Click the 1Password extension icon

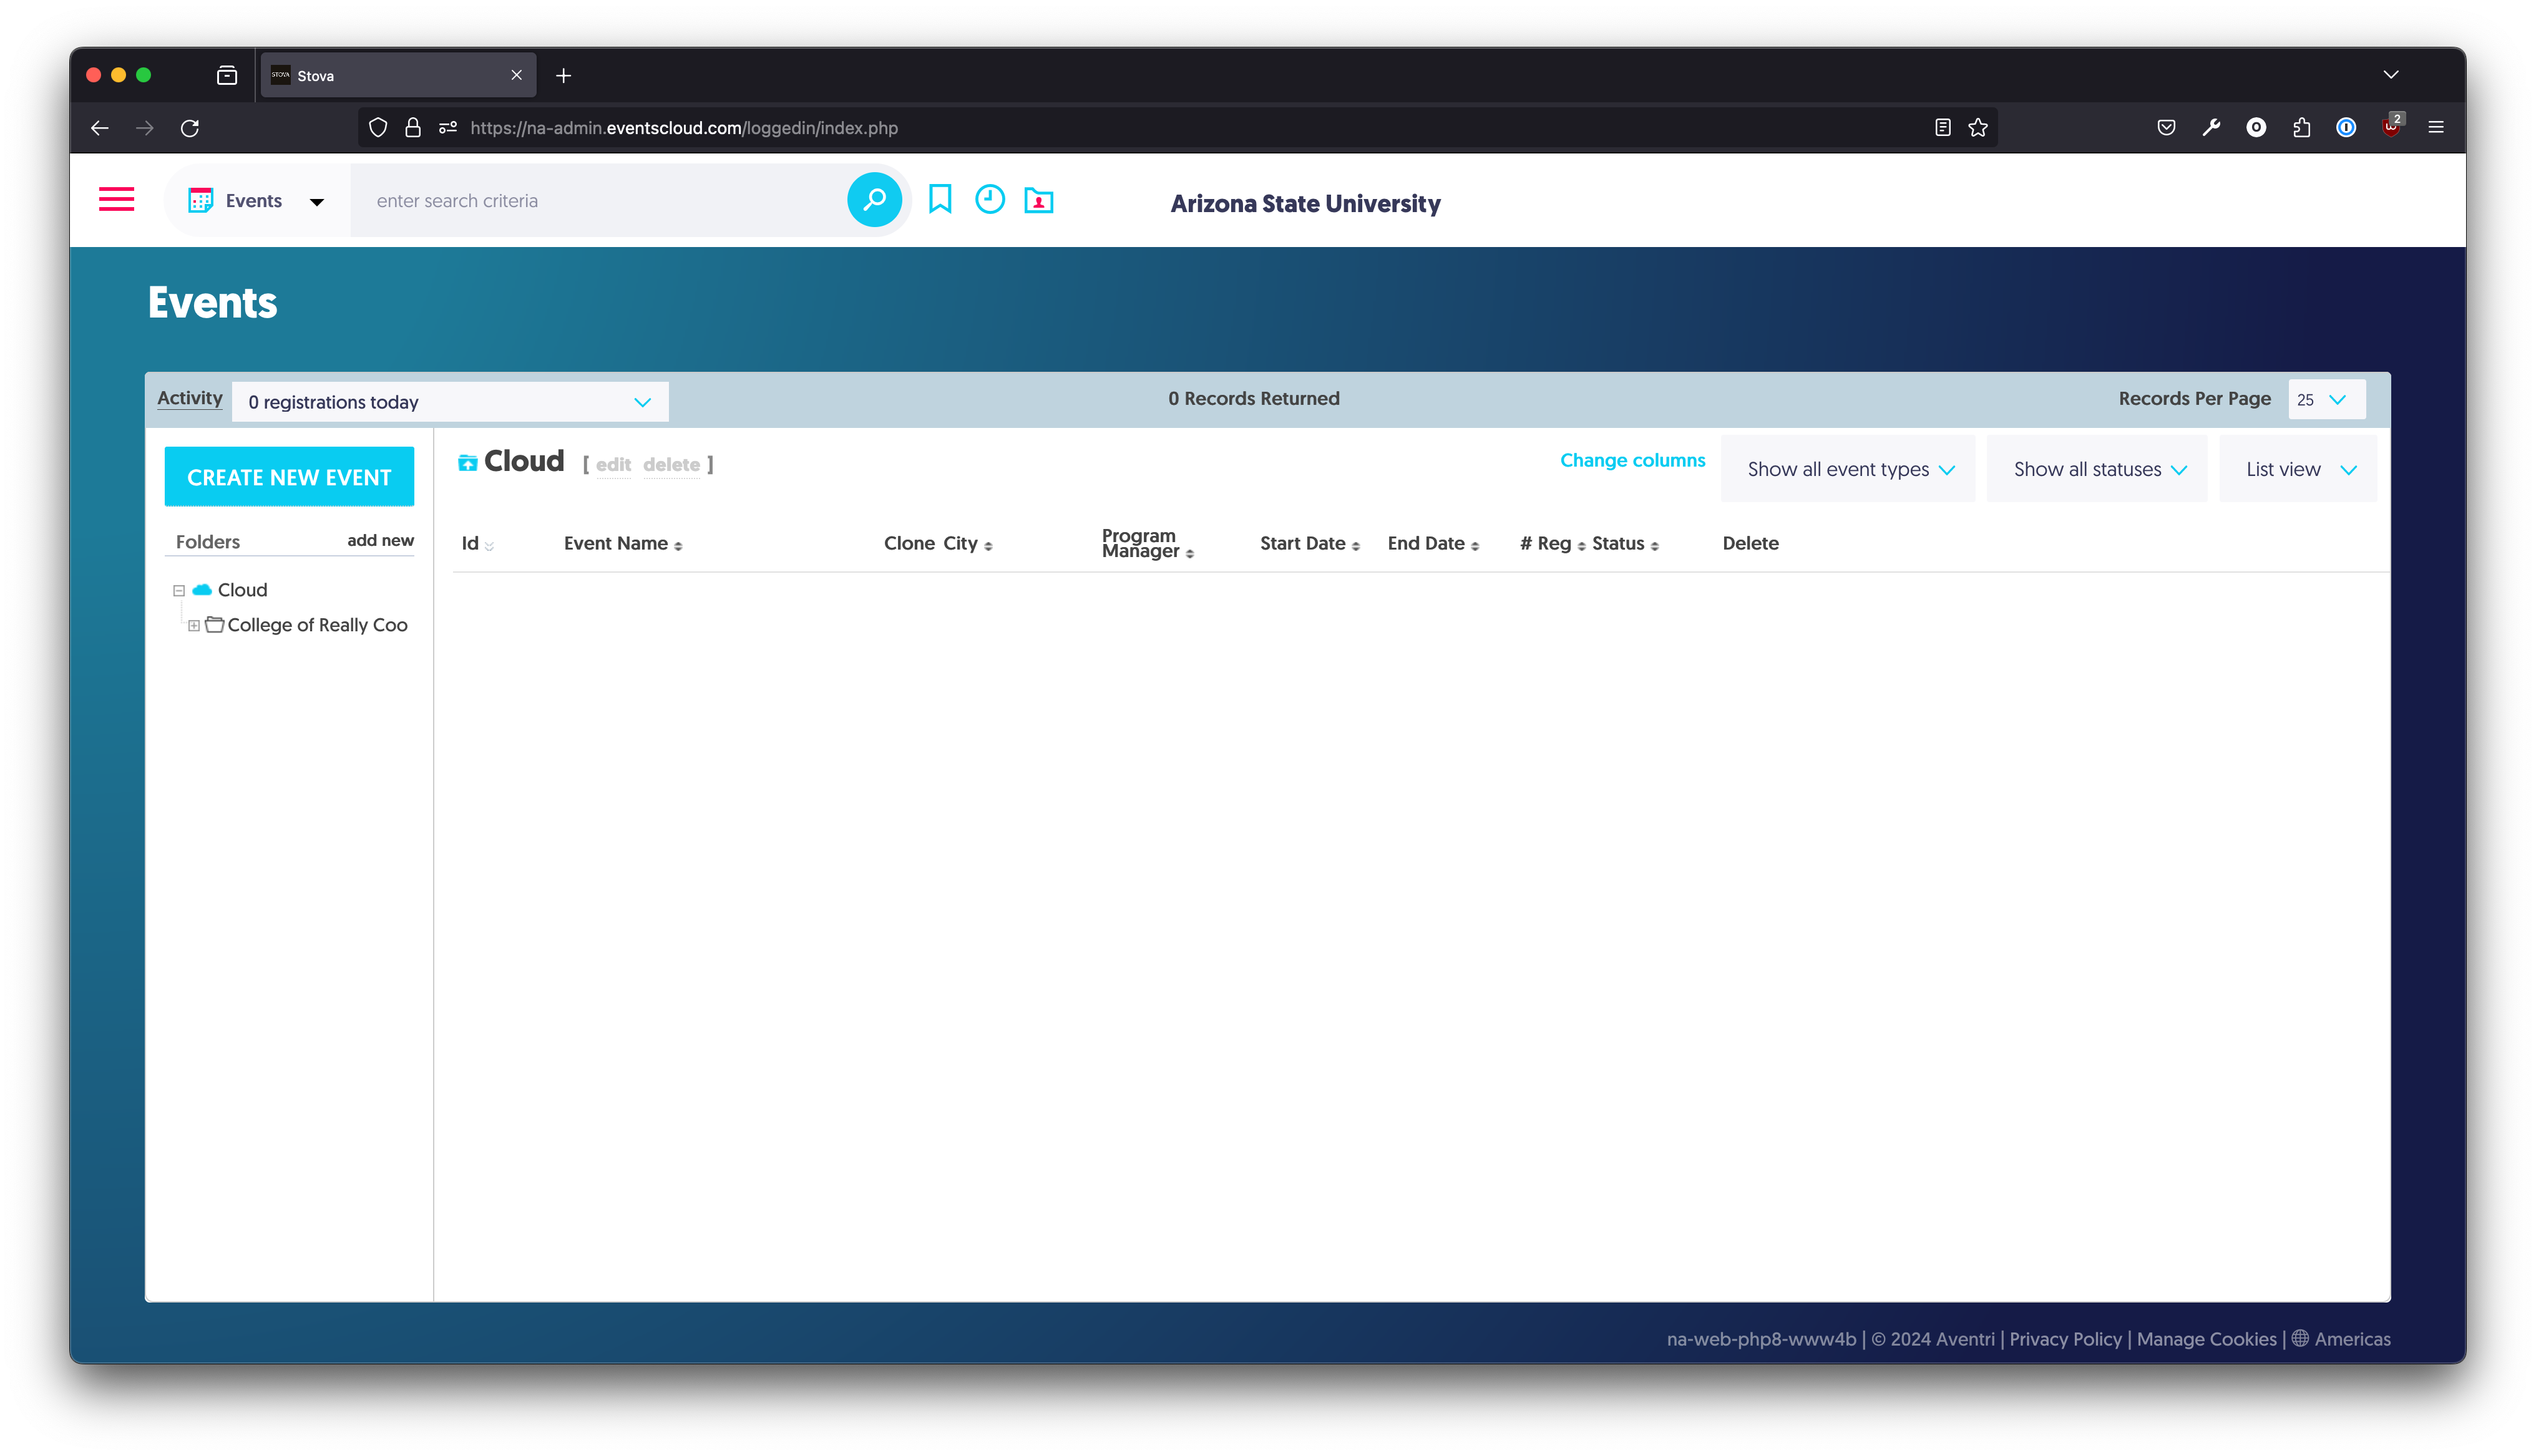point(2346,128)
